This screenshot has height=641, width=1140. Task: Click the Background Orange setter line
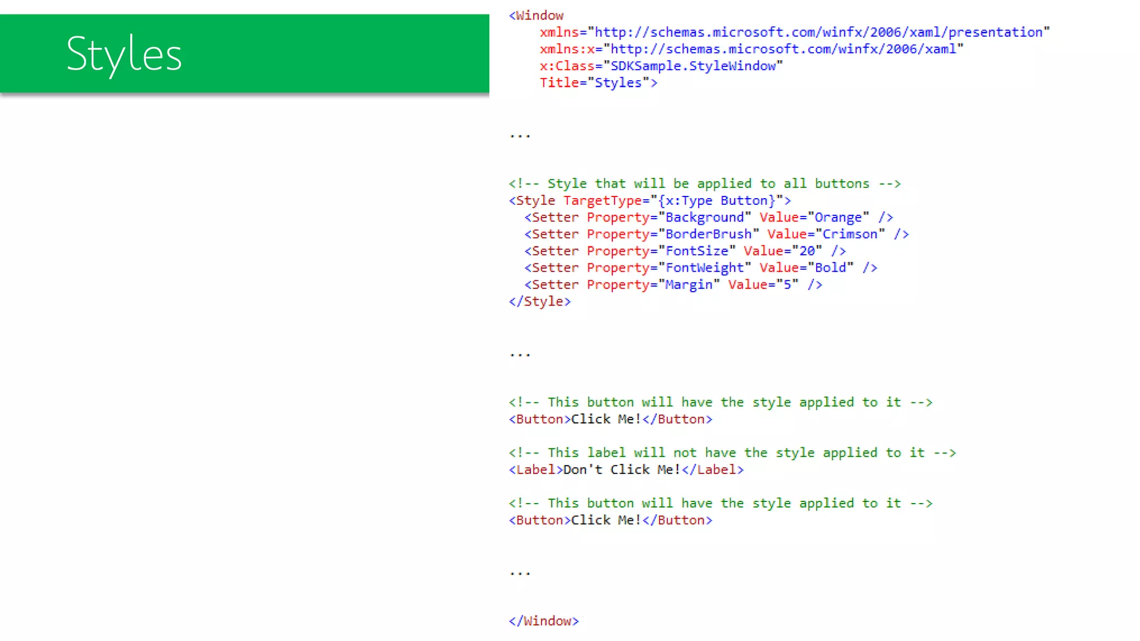tap(708, 218)
